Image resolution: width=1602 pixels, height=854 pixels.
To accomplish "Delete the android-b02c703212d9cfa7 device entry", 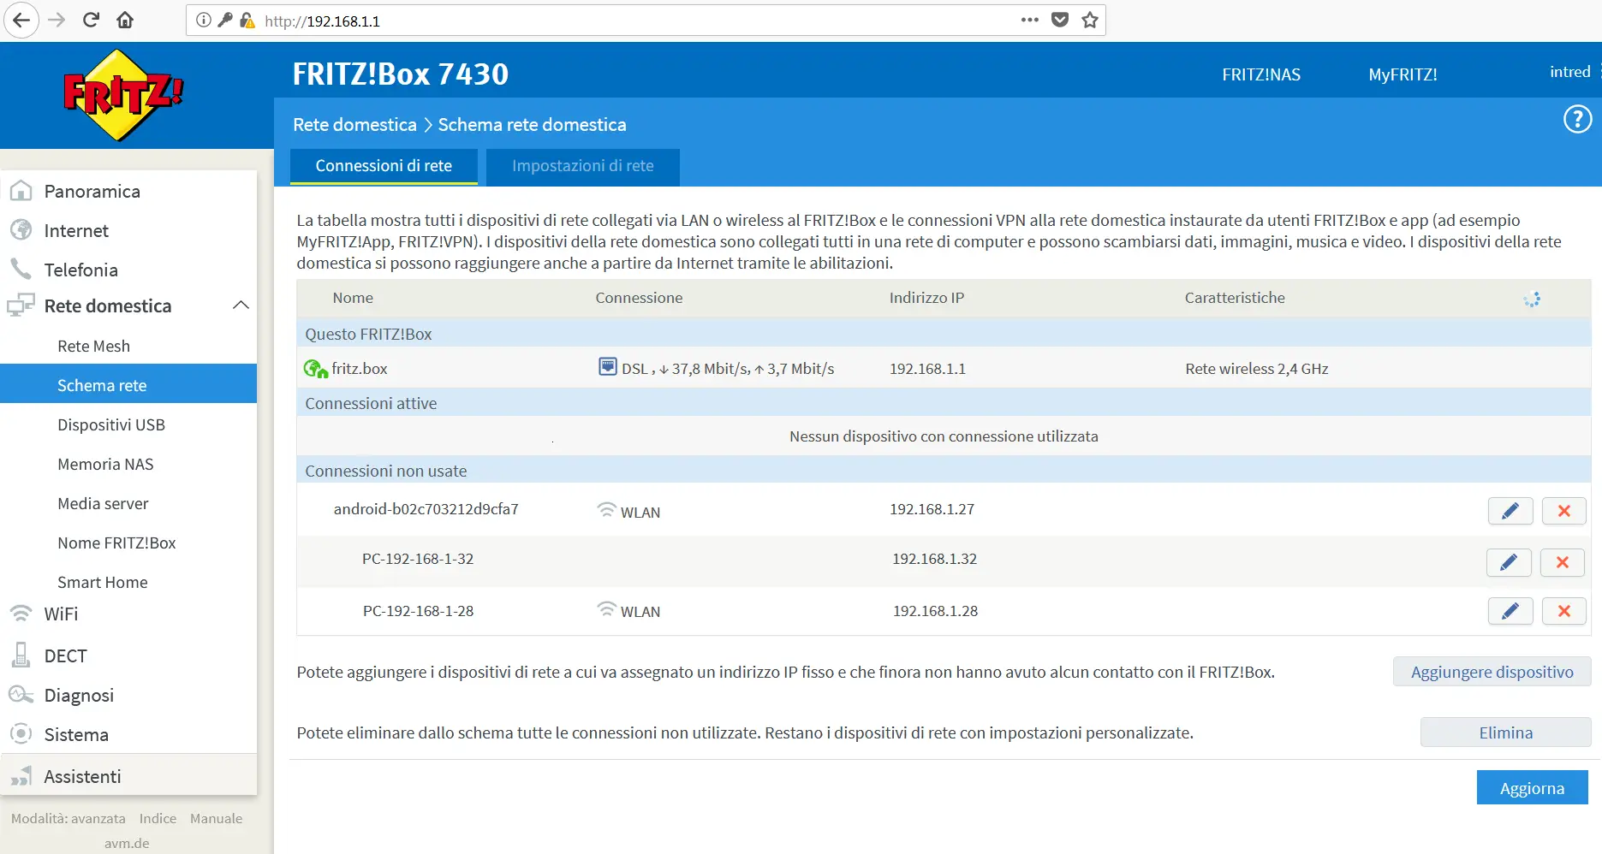I will pos(1564,511).
